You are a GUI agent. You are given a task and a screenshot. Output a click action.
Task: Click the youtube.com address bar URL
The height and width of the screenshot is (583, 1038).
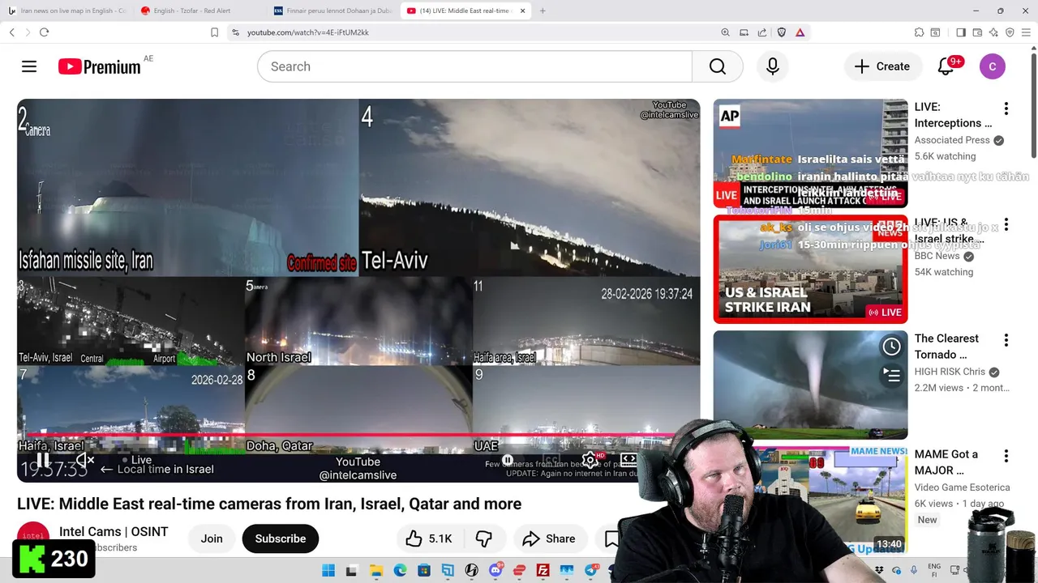click(x=308, y=32)
